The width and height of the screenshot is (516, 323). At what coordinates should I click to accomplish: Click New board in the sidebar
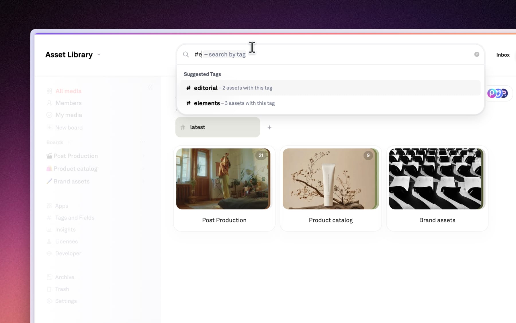click(69, 127)
